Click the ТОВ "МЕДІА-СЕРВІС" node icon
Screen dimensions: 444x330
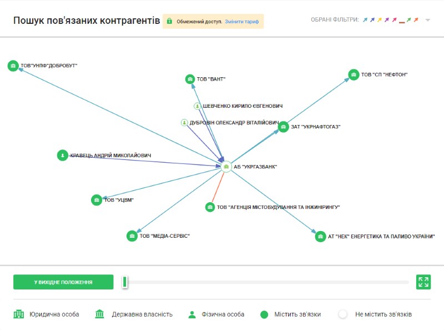(x=132, y=236)
